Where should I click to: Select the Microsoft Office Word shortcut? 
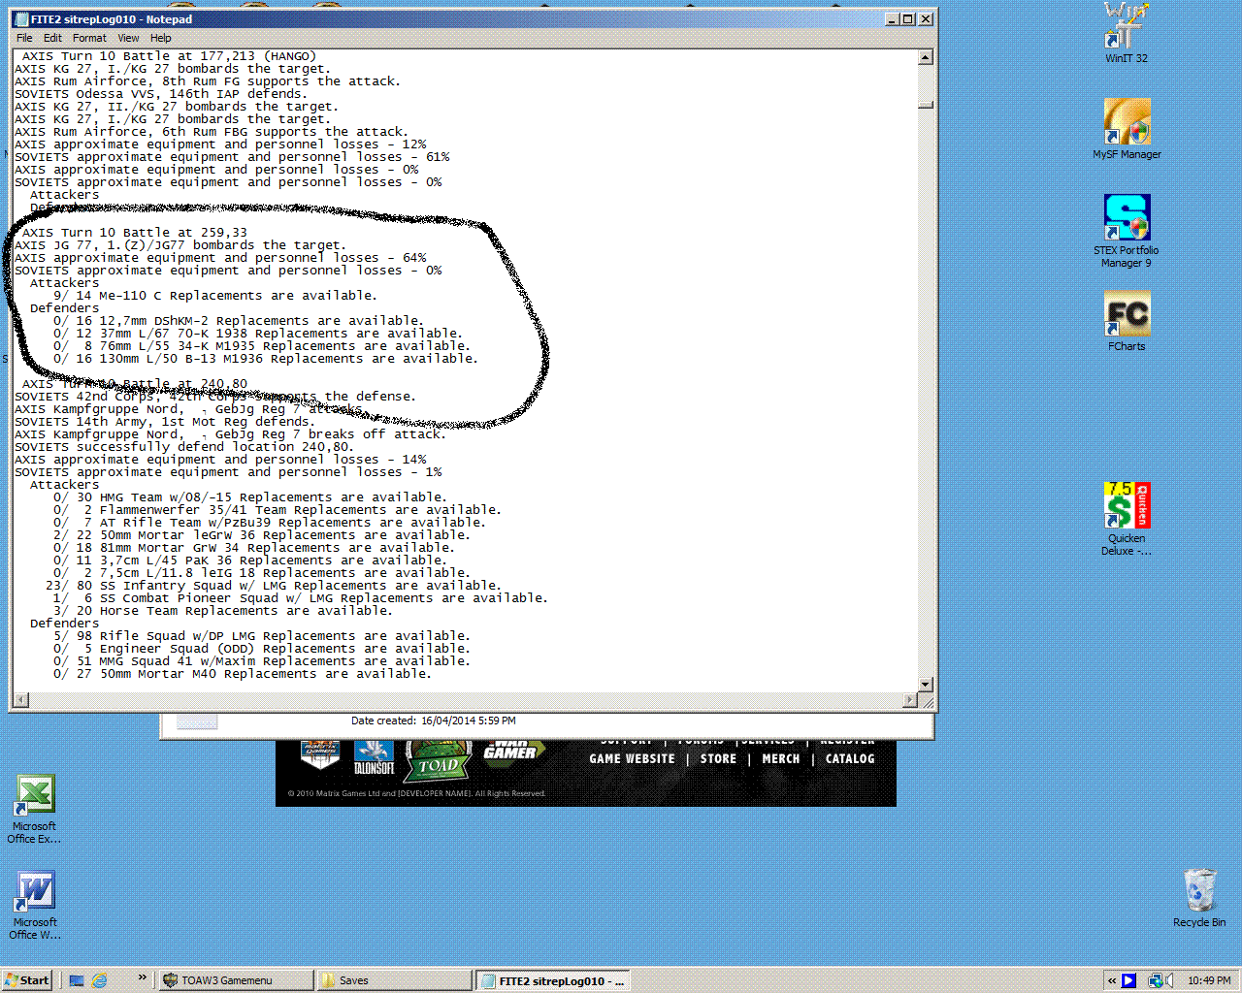point(35,905)
